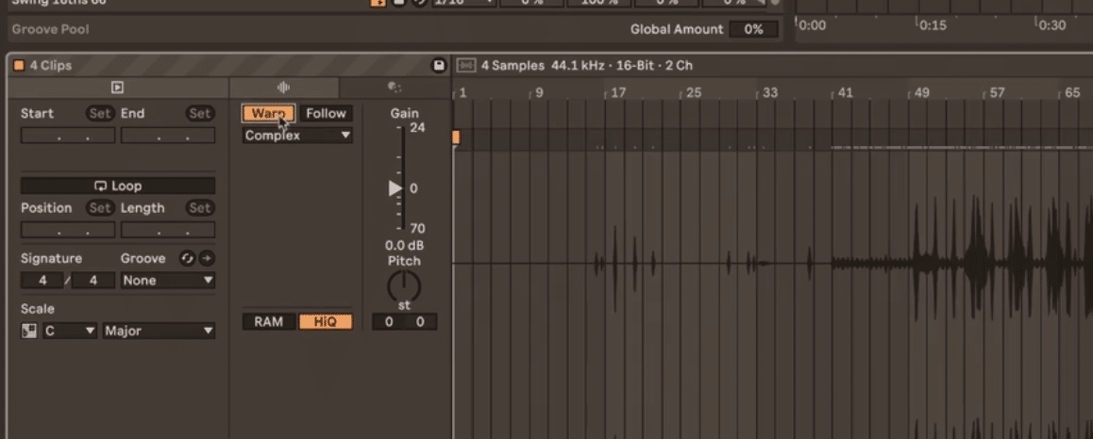The height and width of the screenshot is (439, 1093).
Task: Click 0:15 on the arrangement time ruler
Action: tap(933, 25)
